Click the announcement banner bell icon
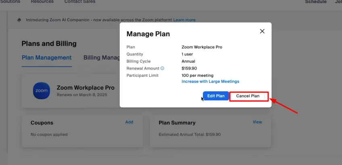The image size is (342, 165). pos(19,20)
